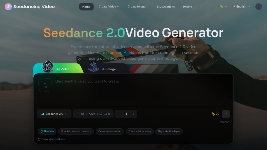Increase the video count with plus
267x150 pixels.
pos(133,114)
